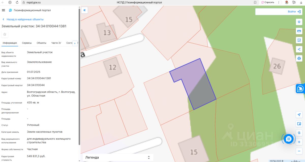305x162 pixels.
Task: Open the overview mini-map tool
Action: [299, 124]
